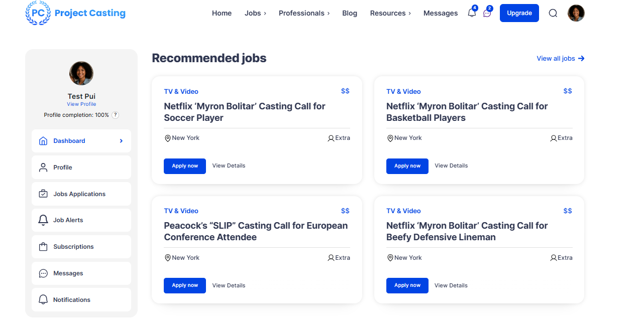Click location pin on Basketball Players card
This screenshot has width=636, height=329.
coord(390,138)
